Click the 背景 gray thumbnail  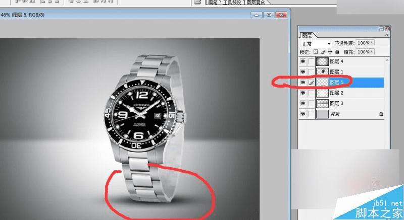pyautogui.click(x=322, y=114)
